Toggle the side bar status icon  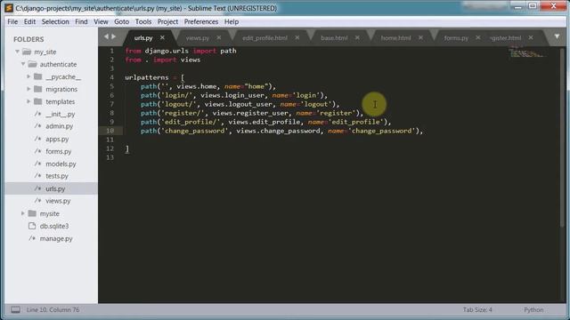pos(15,309)
